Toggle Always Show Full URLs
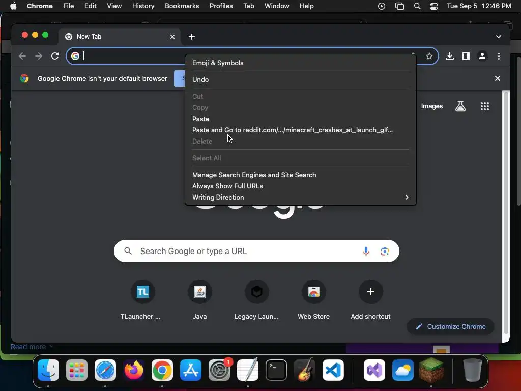This screenshot has width=521, height=391. 300,186
